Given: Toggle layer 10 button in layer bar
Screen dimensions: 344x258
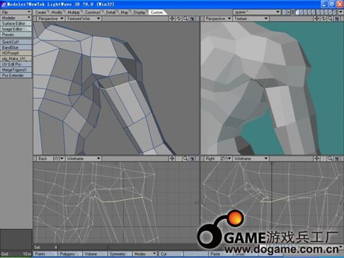Looking at the screenshot, I should coord(335,12).
